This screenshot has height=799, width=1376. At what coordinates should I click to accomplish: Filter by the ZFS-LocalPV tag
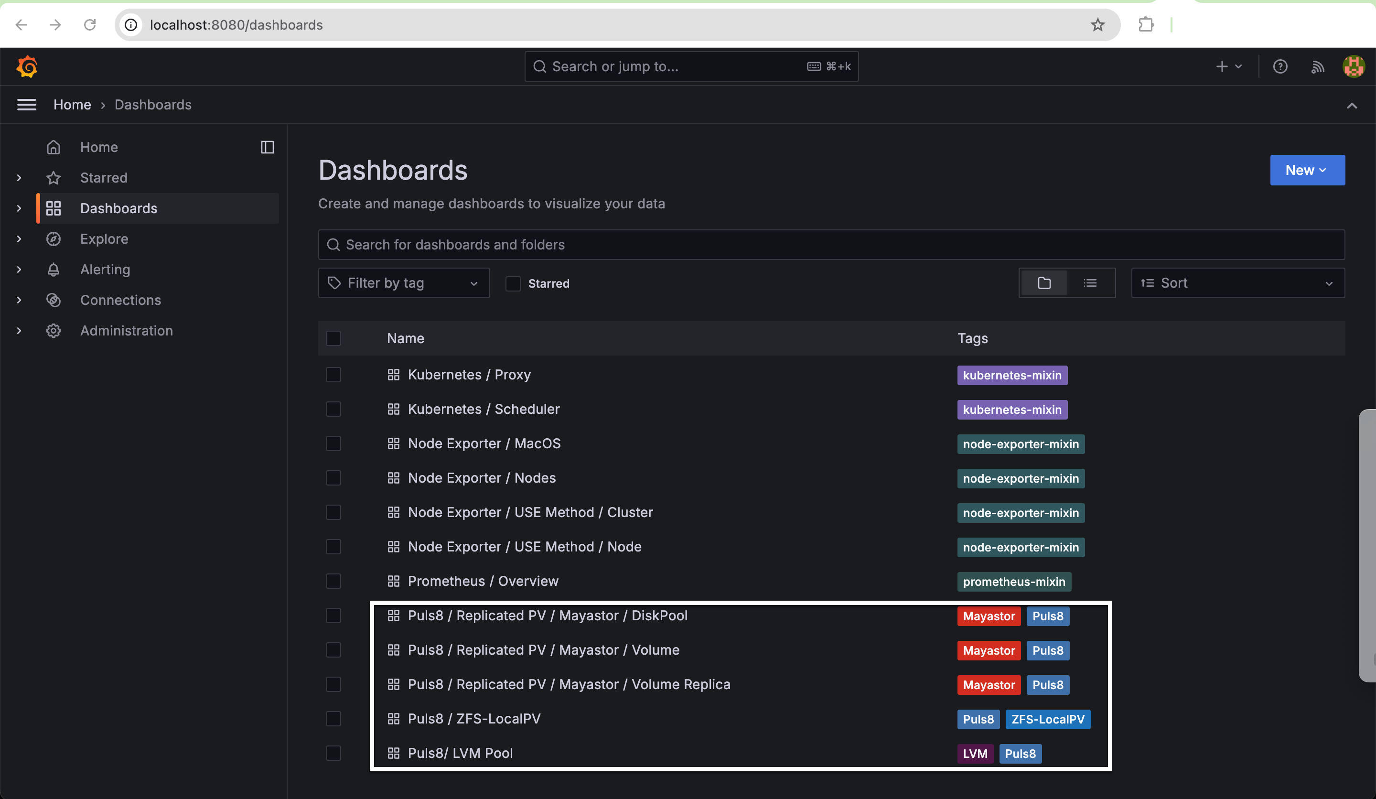pos(1048,719)
